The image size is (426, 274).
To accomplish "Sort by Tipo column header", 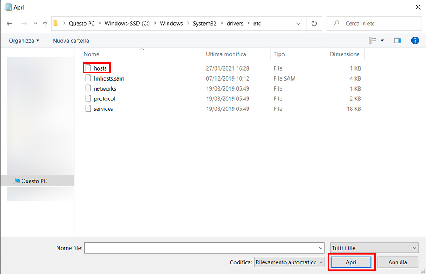I will point(279,54).
